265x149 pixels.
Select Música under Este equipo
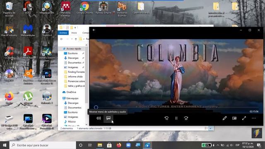[72, 122]
